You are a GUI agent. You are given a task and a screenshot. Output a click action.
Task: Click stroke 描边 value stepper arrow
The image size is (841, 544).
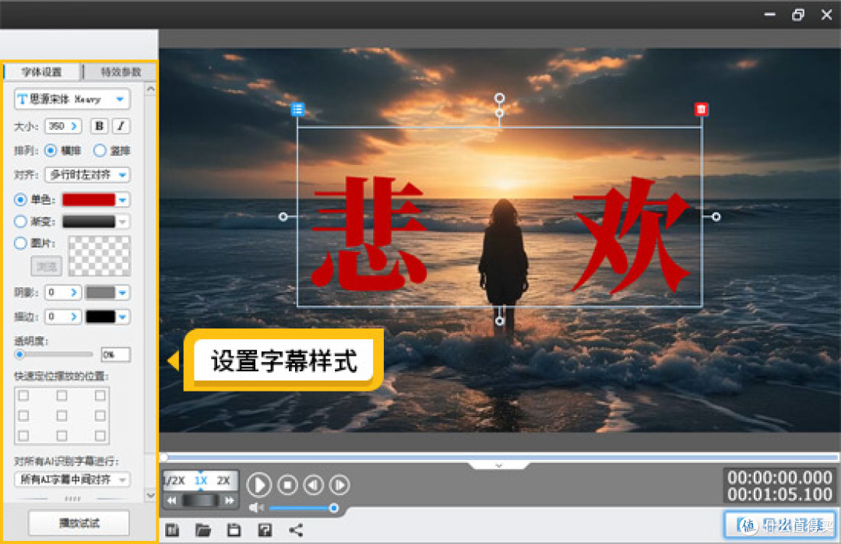click(74, 317)
